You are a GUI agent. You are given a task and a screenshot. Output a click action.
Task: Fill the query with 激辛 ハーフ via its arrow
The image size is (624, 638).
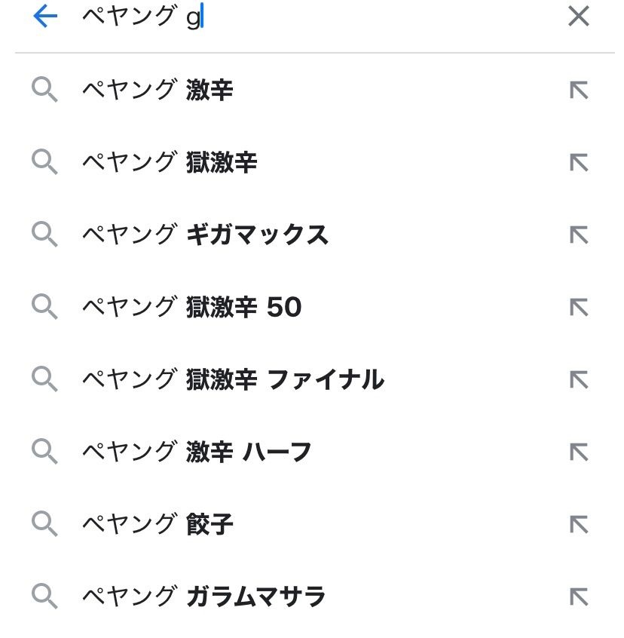[x=578, y=452]
